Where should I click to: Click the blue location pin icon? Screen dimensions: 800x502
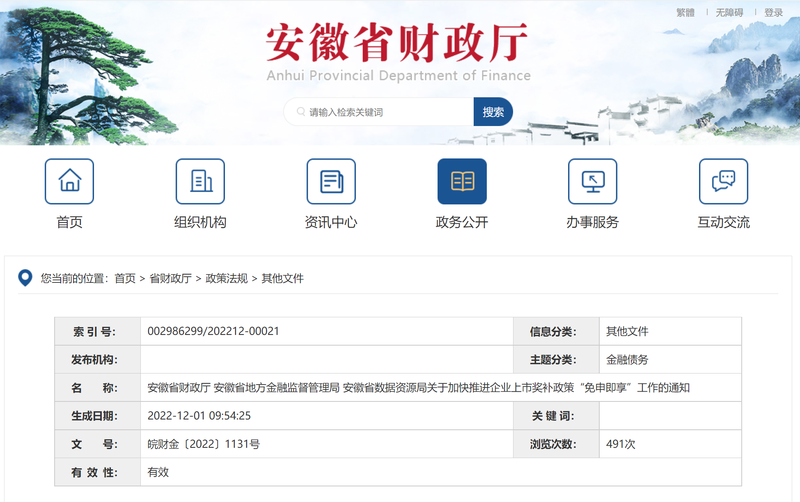click(25, 278)
